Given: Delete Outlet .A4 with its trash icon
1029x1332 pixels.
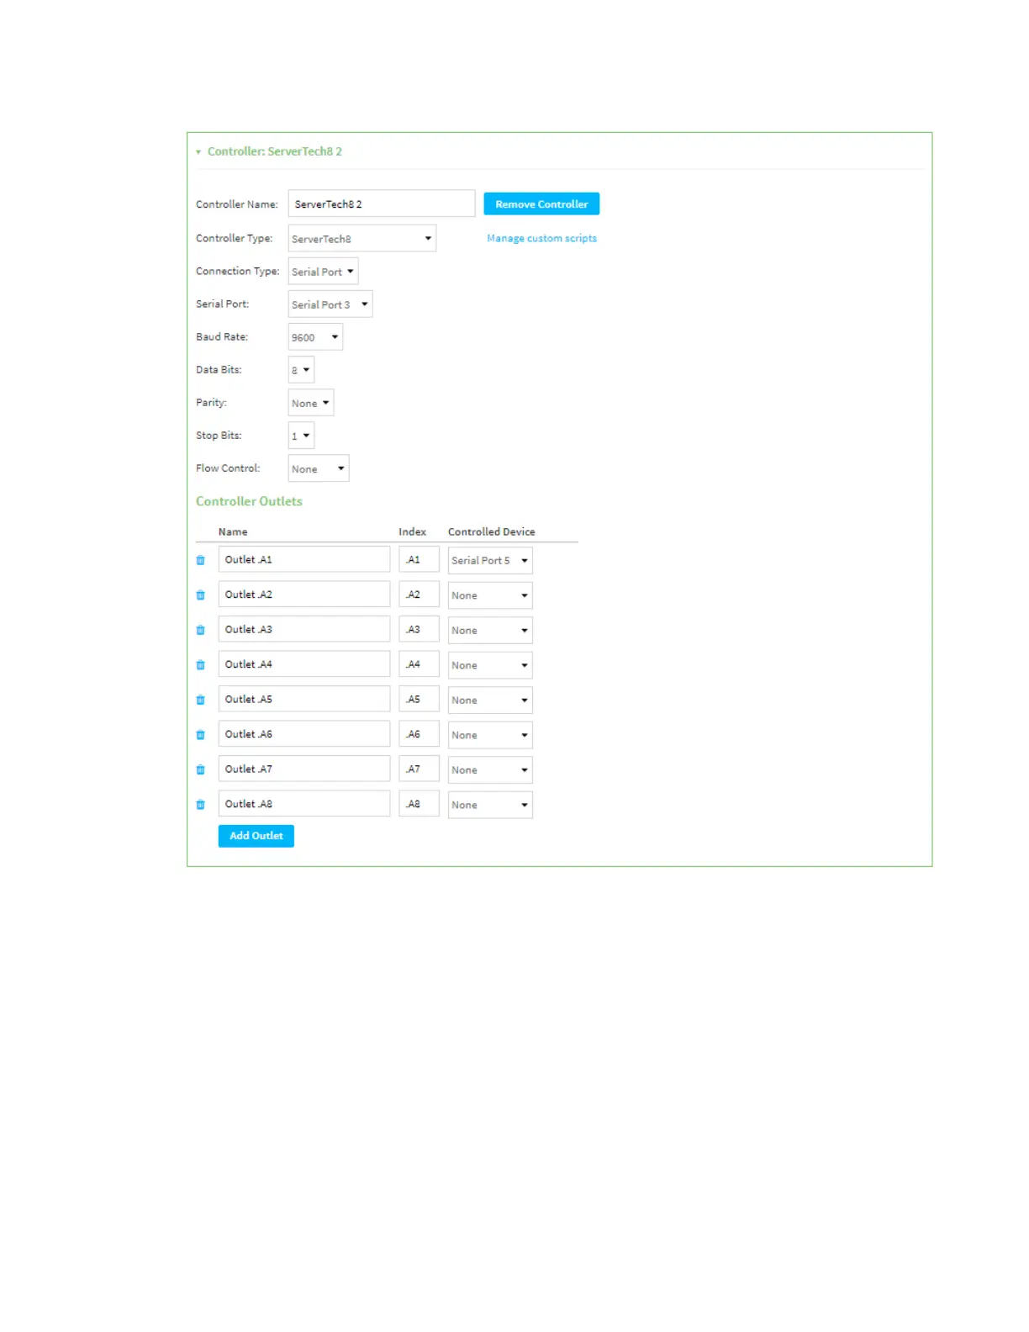Looking at the screenshot, I should [200, 665].
